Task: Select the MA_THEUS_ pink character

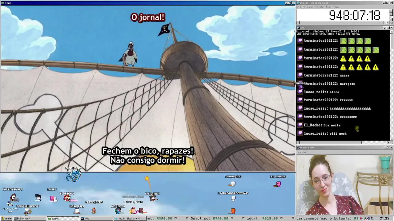Action: 278,184
